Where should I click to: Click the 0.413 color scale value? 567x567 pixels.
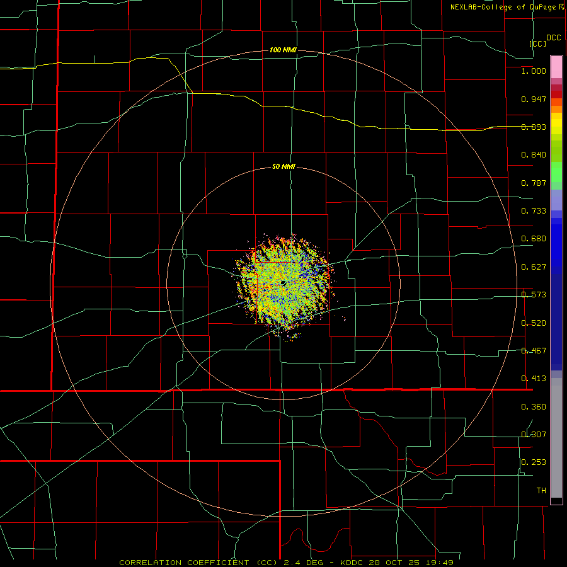tap(534, 379)
